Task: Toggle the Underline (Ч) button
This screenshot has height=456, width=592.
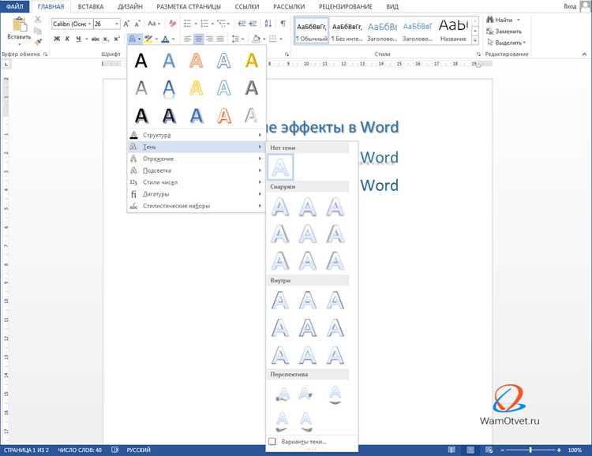Action: [78, 39]
